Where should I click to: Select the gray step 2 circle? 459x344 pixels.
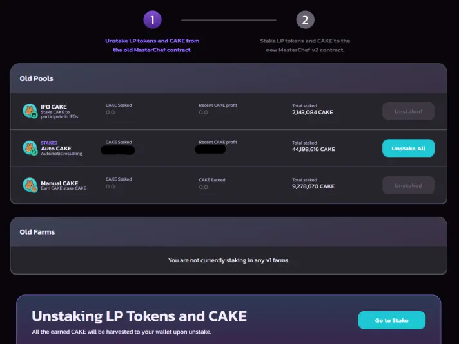305,20
